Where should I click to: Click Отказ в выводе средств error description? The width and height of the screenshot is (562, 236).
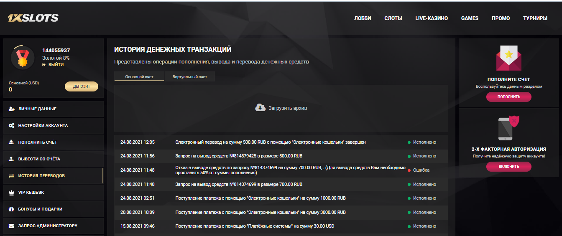coord(290,170)
